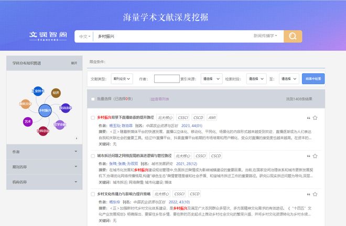Image resolution: width=346 pixels, height=226 pixels.
Task: Open the 索引来源 dropdown
Action: click(x=211, y=79)
